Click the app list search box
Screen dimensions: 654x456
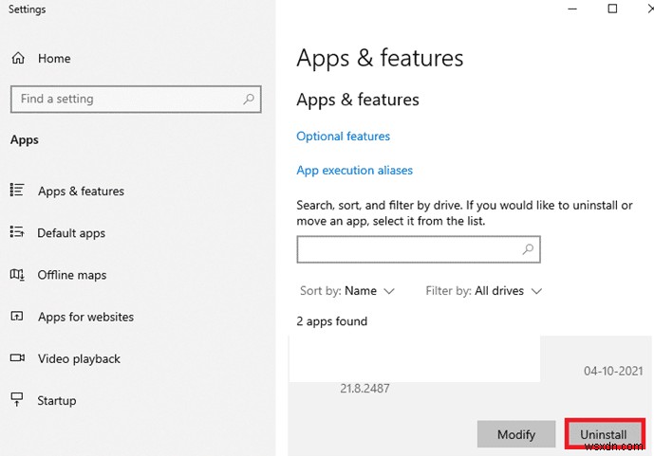pos(408,249)
